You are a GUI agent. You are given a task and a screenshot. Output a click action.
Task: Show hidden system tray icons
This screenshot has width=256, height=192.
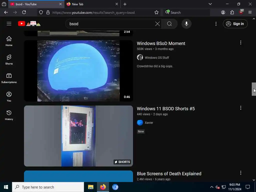[x=211, y=187]
